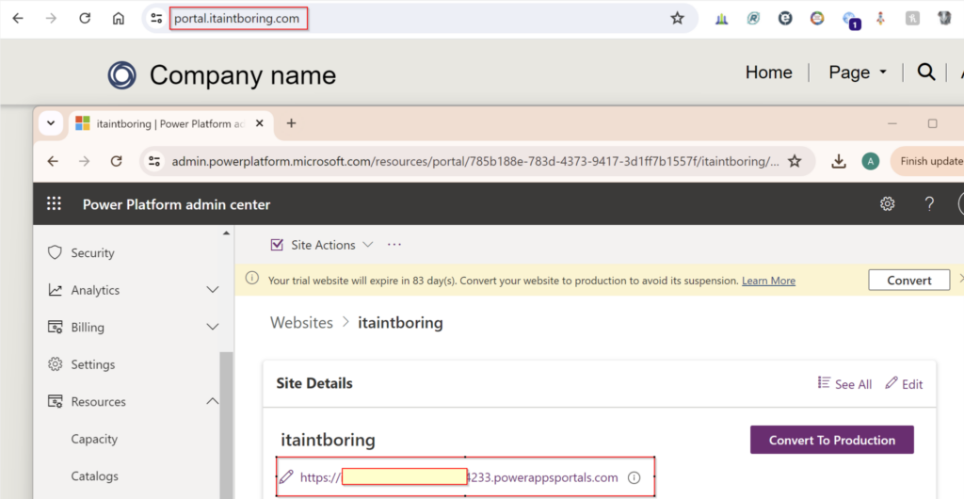Click site info icon beside portal.itaintboring.com
964x499 pixels.
(156, 19)
